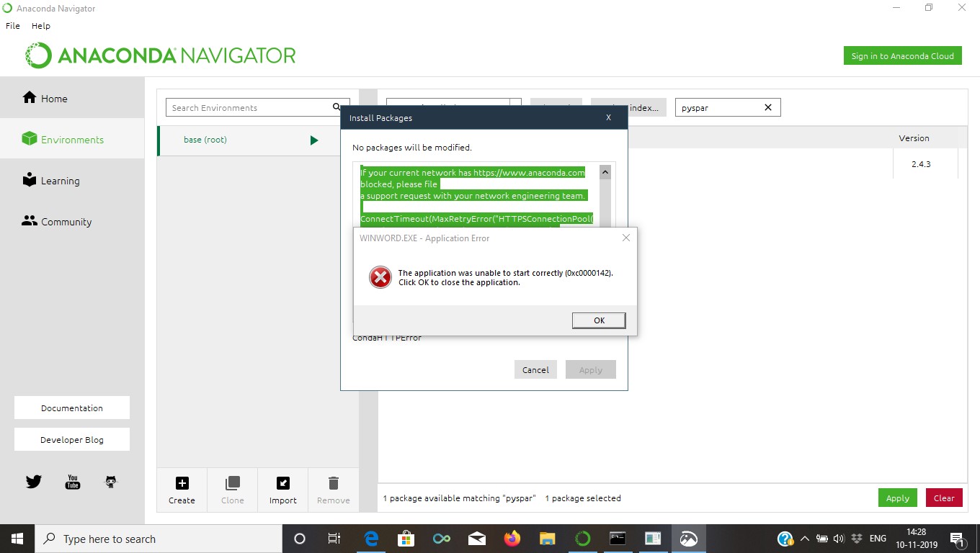The height and width of the screenshot is (553, 980).
Task: Open File Explorer from the taskbar
Action: tap(547, 539)
